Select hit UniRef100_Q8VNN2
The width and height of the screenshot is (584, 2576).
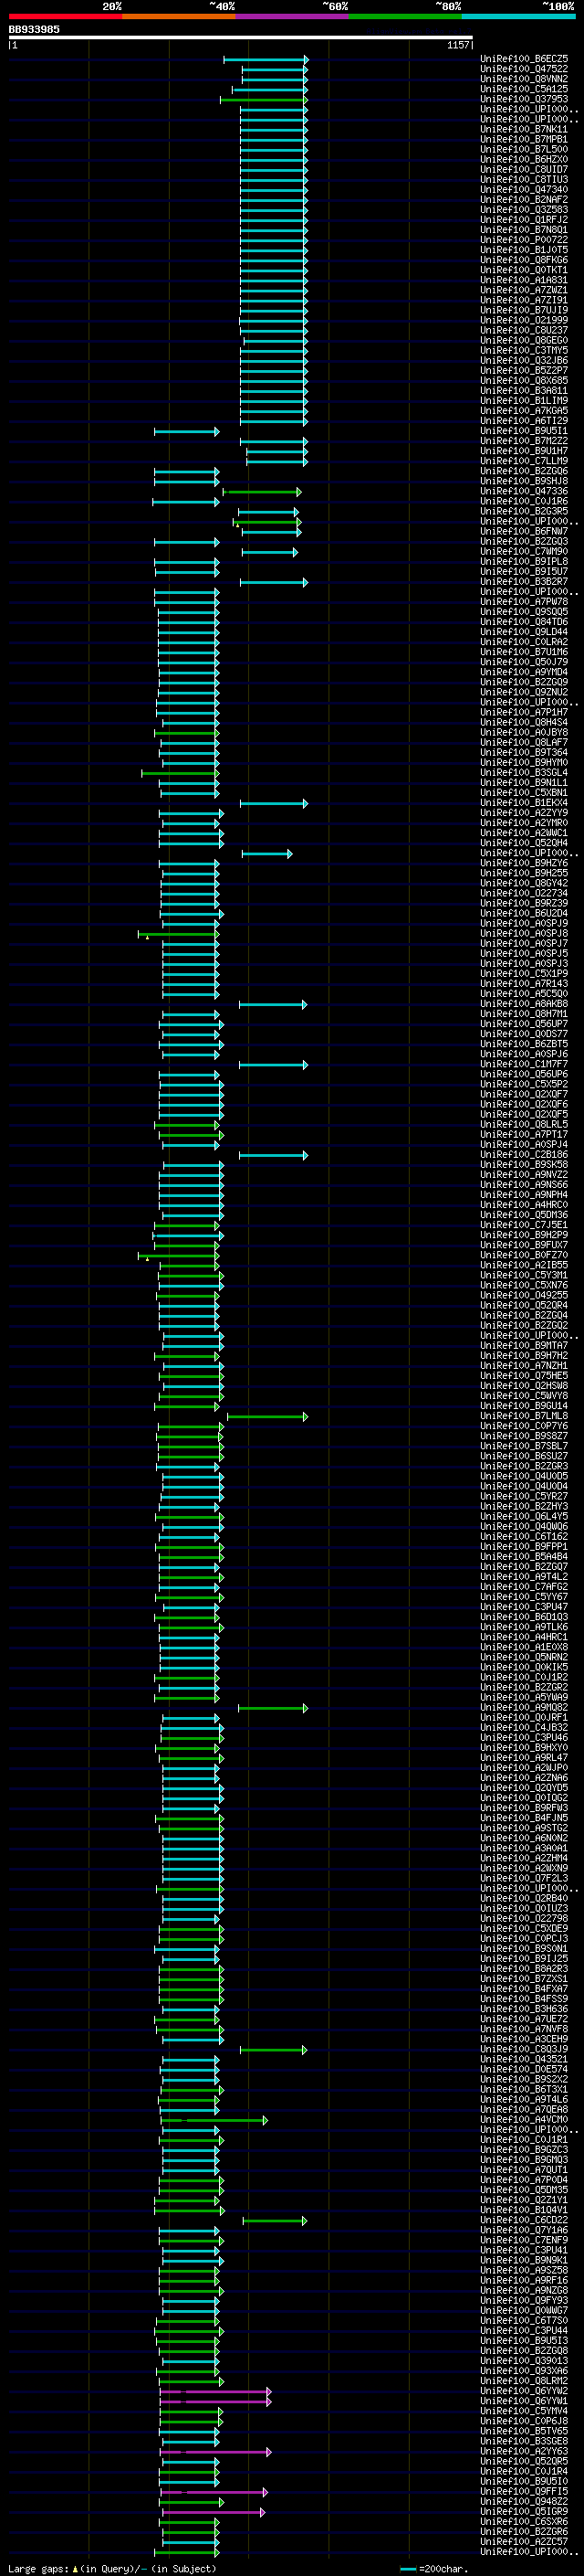(x=524, y=79)
